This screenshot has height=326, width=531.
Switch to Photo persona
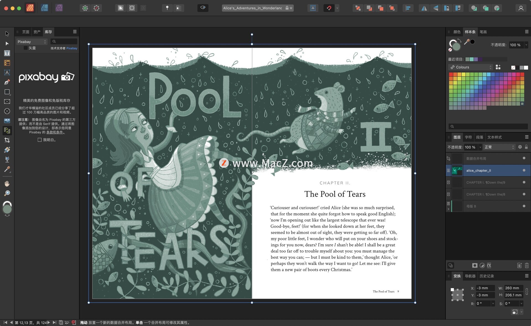59,8
